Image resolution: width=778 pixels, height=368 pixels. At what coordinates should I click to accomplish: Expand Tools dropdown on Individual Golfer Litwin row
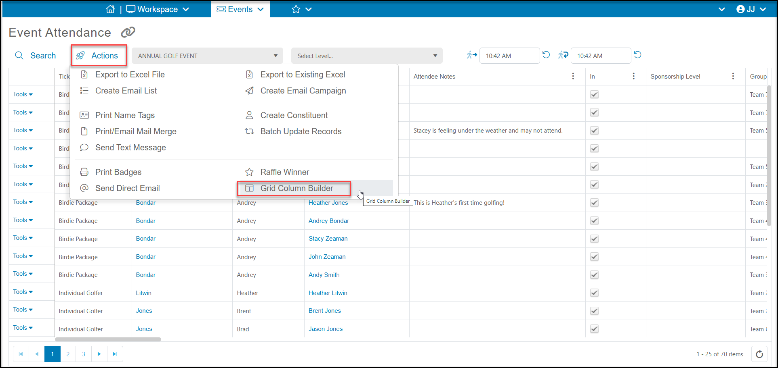(23, 292)
